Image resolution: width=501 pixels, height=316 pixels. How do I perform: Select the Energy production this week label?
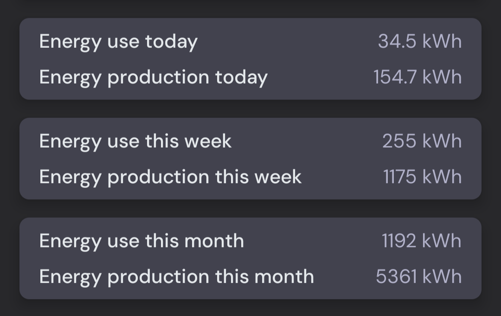click(170, 177)
